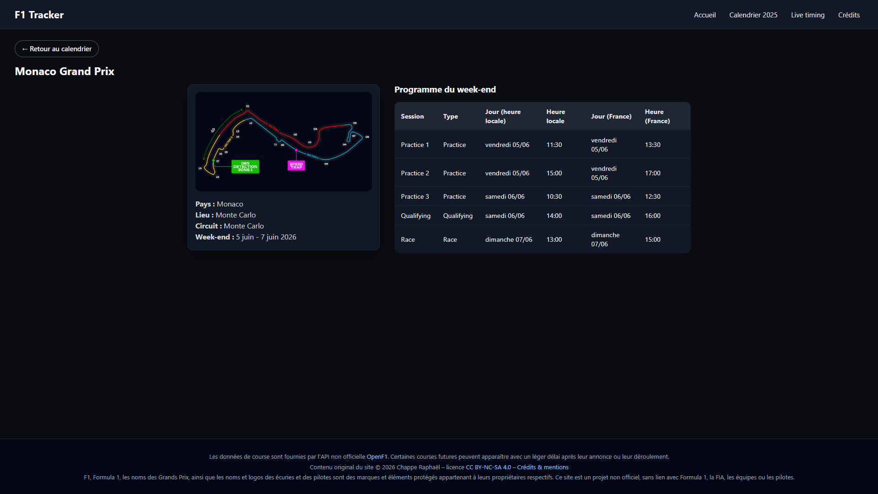Viewport: 878px width, 494px height.
Task: Click the Monte Carlo circuit map image
Action: click(x=283, y=141)
